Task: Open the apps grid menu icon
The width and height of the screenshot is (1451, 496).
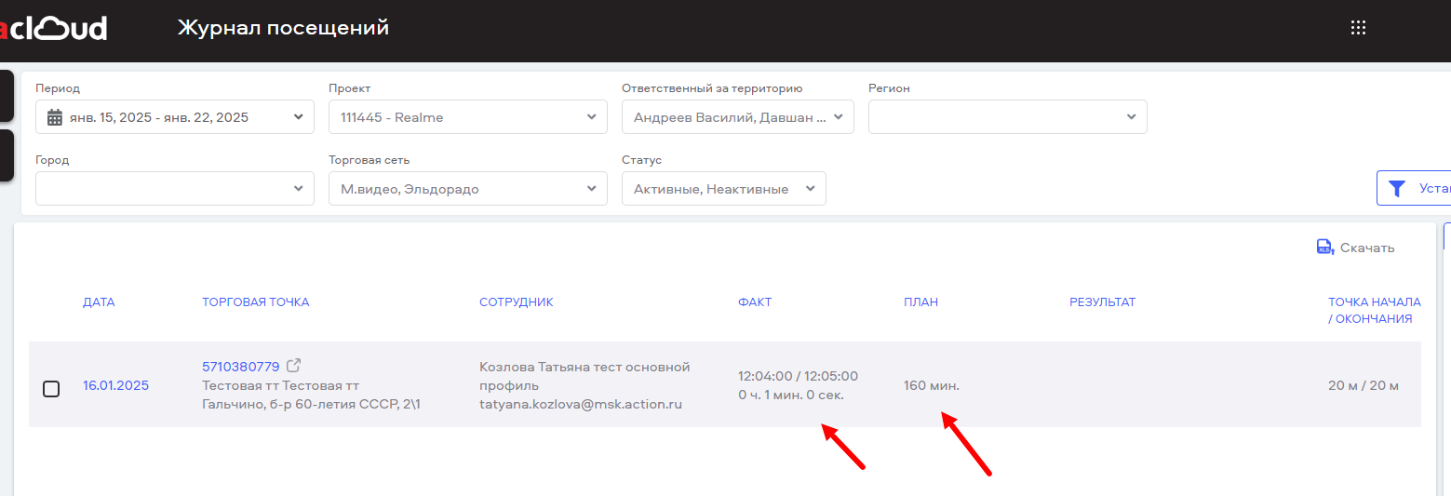Action: 1358,28
